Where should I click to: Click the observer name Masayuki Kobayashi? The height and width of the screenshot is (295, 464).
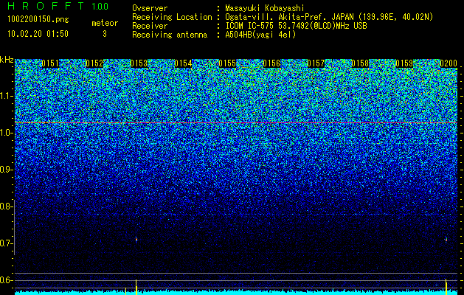click(265, 8)
